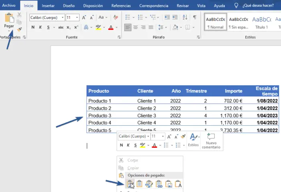281x192 pixels.
Task: Increase font size in ribbon
Action: tap(84, 18)
